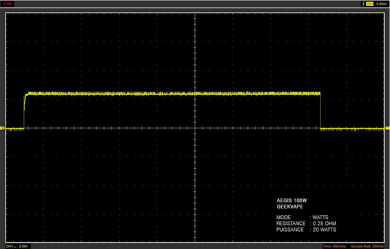Click the rising-edge trigger slope icon
Image resolution: width=390 pixels, height=249 pixels.
point(363,4)
